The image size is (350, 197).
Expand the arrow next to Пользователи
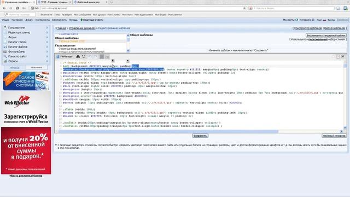click(47, 28)
